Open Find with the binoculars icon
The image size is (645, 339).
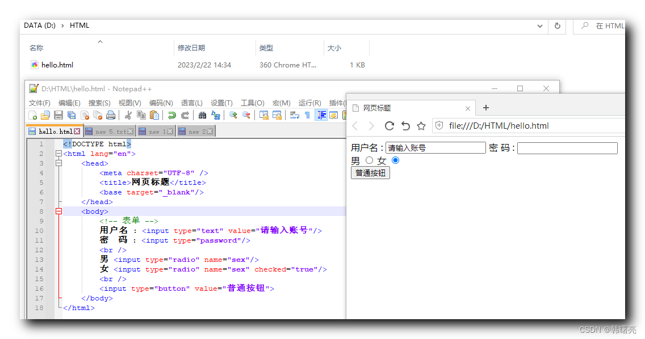[x=202, y=116]
